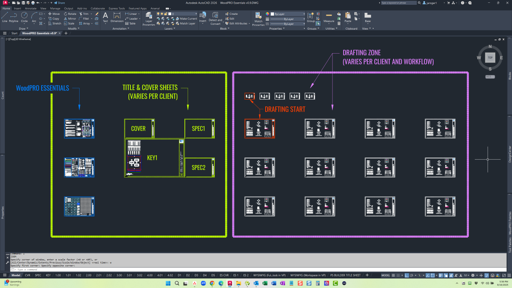Open Detect and Convert tool
Screen dimensions: 512x288
pyautogui.click(x=215, y=19)
